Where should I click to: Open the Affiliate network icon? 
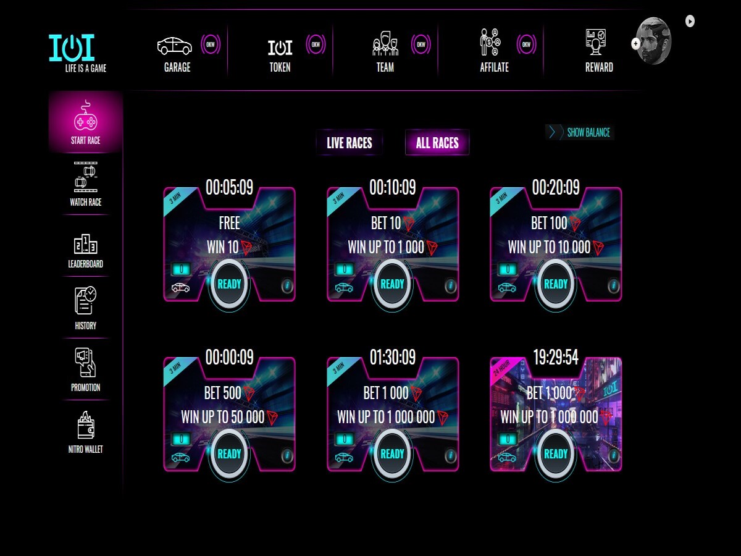coord(490,43)
